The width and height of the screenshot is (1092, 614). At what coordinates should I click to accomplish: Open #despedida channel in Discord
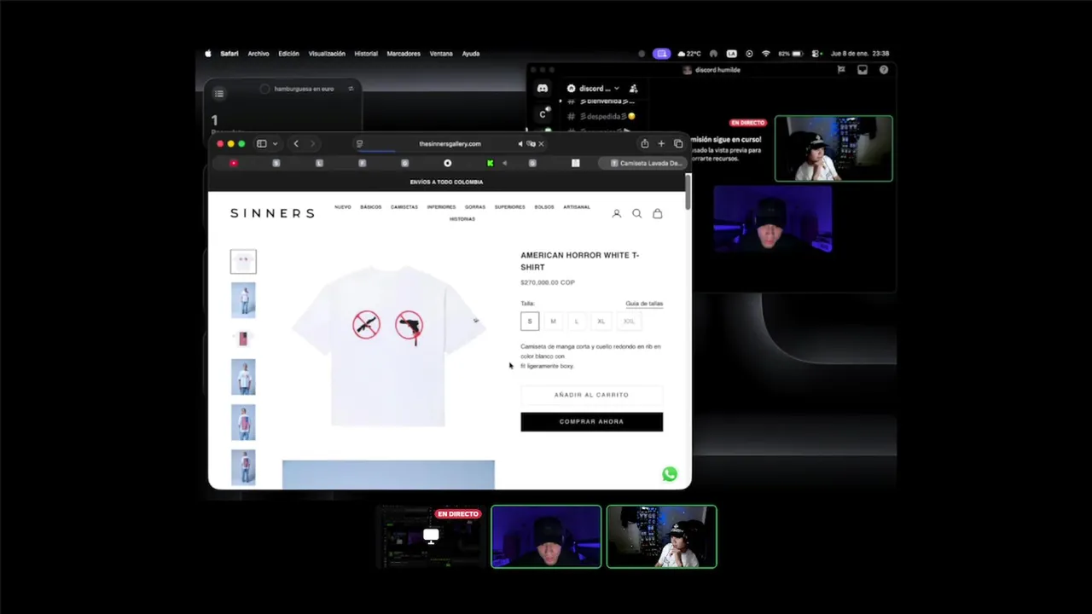click(x=602, y=116)
